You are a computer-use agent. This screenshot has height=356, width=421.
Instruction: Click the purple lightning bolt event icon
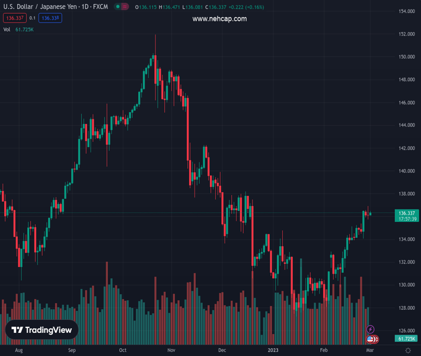coord(371,329)
